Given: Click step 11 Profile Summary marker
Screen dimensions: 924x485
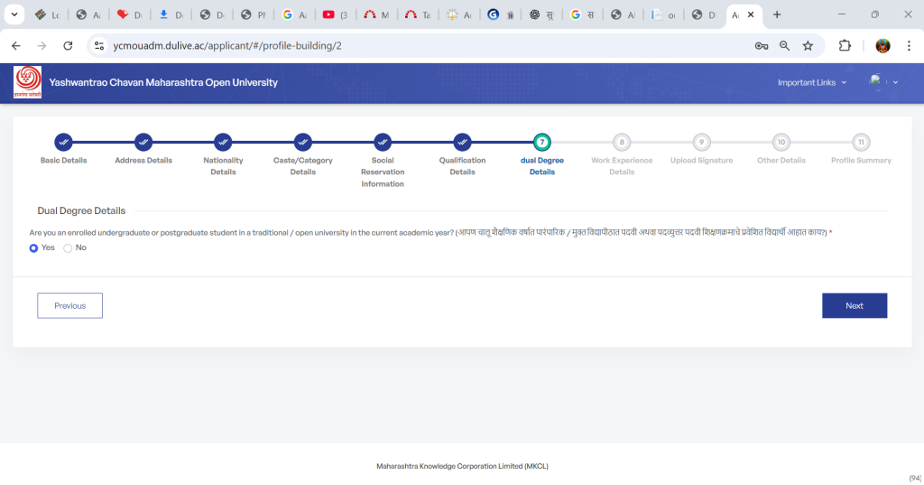Looking at the screenshot, I should pyautogui.click(x=861, y=142).
